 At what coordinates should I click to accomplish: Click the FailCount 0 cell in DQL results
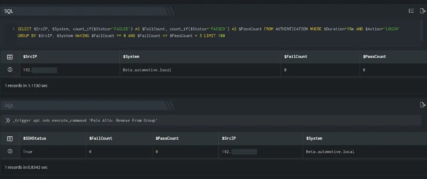pyautogui.click(x=119, y=152)
